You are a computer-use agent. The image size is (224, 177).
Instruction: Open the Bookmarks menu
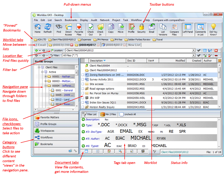tap(71, 20)
